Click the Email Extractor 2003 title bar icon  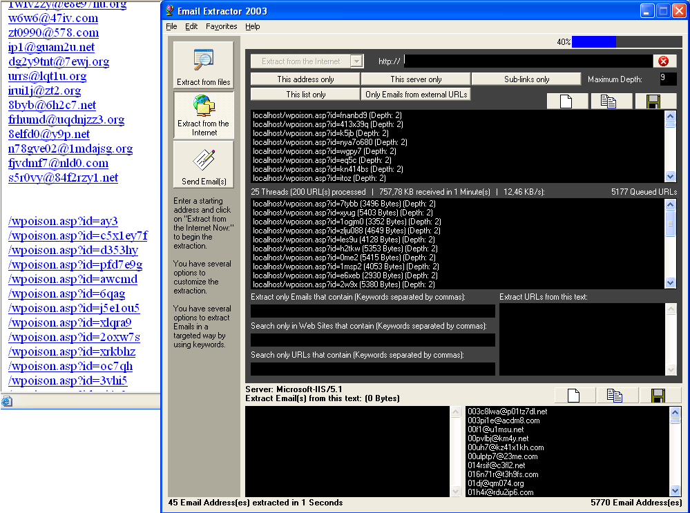(x=170, y=10)
